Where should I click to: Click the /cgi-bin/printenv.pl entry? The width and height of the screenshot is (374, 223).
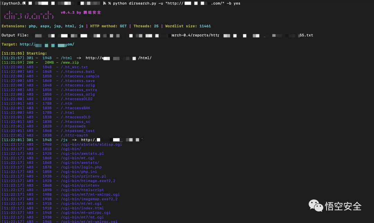click(83, 176)
